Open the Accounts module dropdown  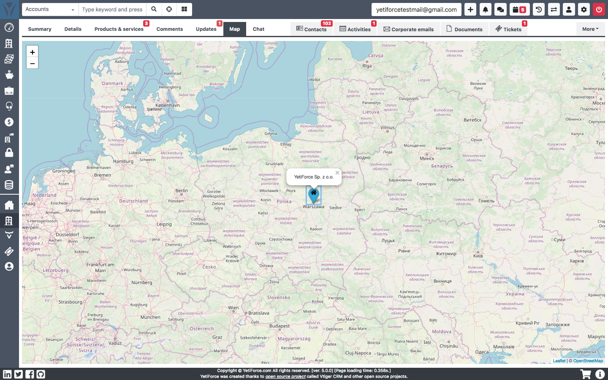pyautogui.click(x=50, y=9)
